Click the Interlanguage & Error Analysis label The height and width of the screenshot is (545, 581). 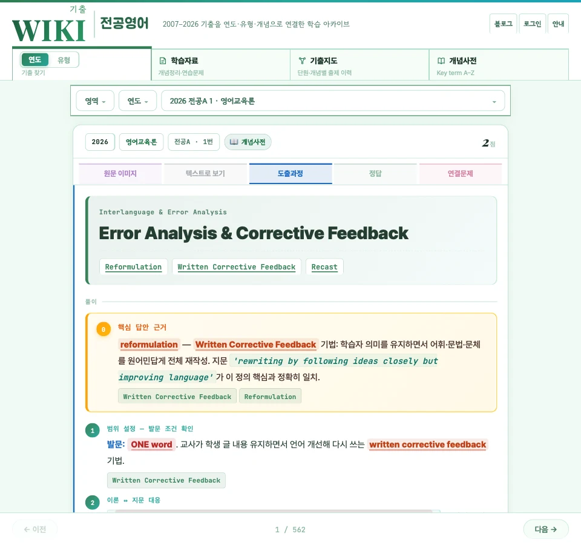pyautogui.click(x=163, y=212)
